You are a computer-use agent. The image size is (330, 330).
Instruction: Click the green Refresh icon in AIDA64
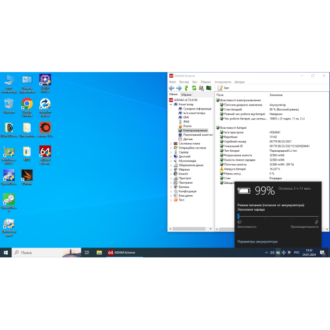194,88
